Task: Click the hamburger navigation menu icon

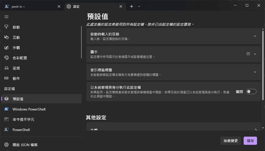Action: point(6,17)
